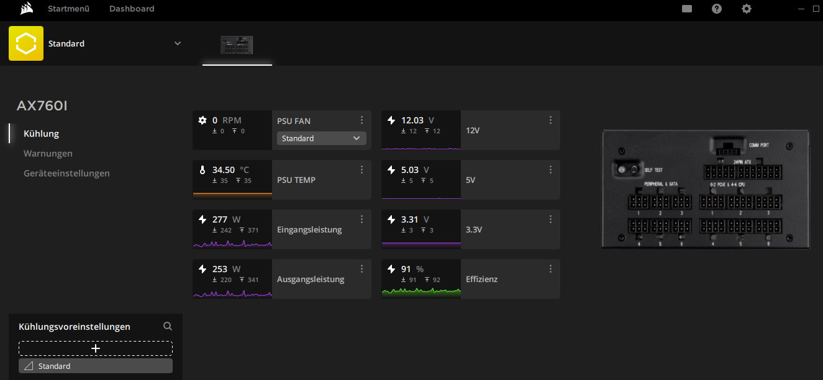Click the PSU rear connector image

click(706, 190)
